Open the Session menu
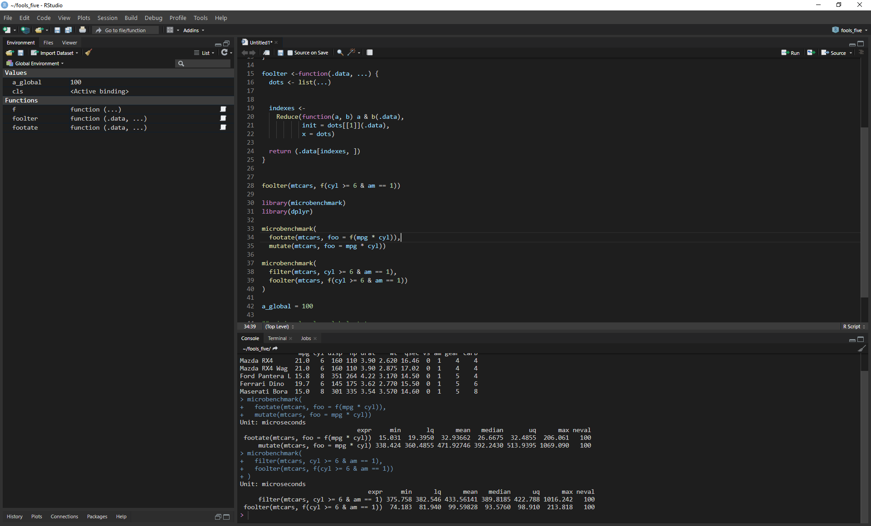The image size is (871, 526). 107,18
